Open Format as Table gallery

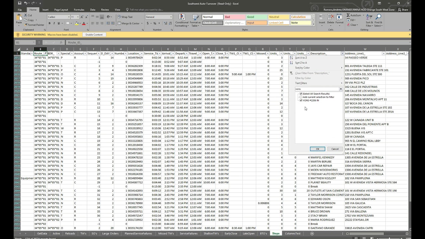(195, 21)
